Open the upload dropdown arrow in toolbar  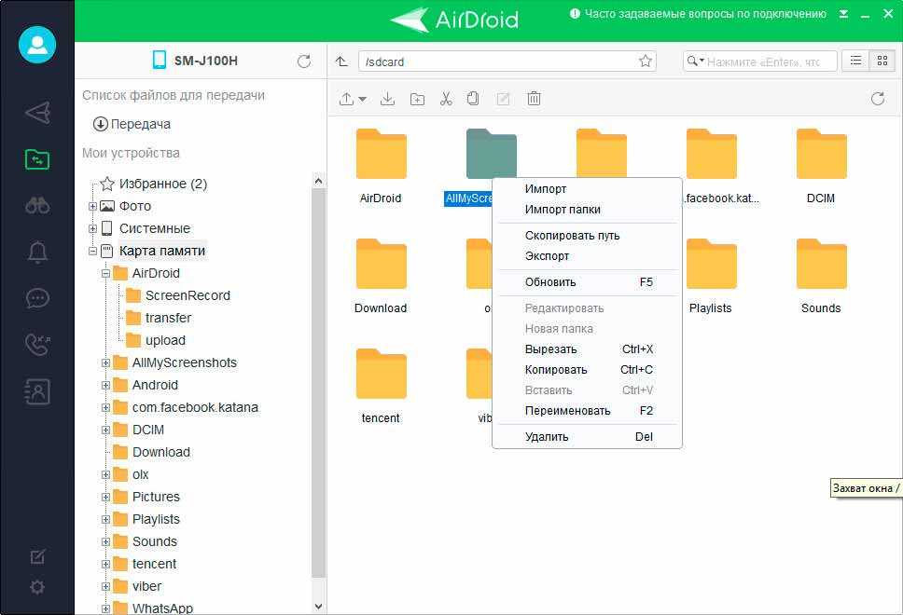point(362,100)
